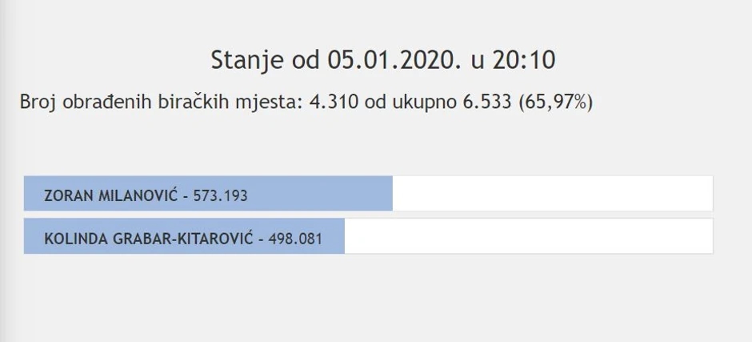Click the percentage (65,97%)
Screen dimensions: 752x342
coord(555,103)
